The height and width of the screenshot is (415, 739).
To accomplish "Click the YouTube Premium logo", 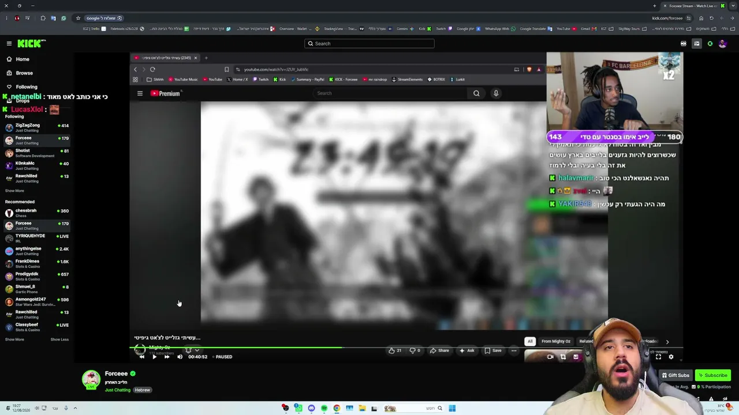I will tap(166, 93).
